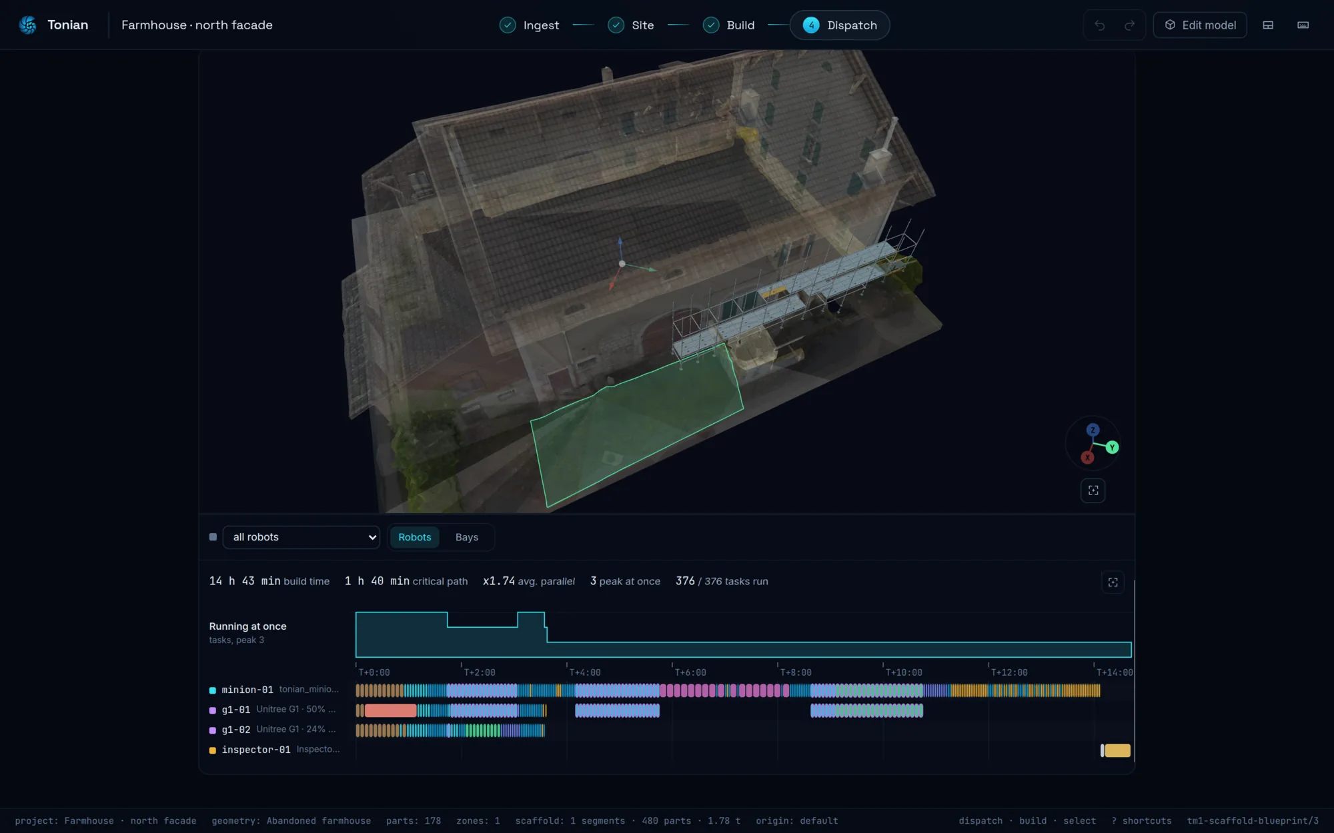This screenshot has width=1334, height=833.
Task: Click the g1-01 purple color swatch
Action: click(x=213, y=710)
